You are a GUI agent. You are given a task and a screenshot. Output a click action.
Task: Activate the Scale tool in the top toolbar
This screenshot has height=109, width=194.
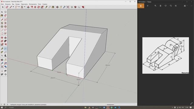pos(42,7)
